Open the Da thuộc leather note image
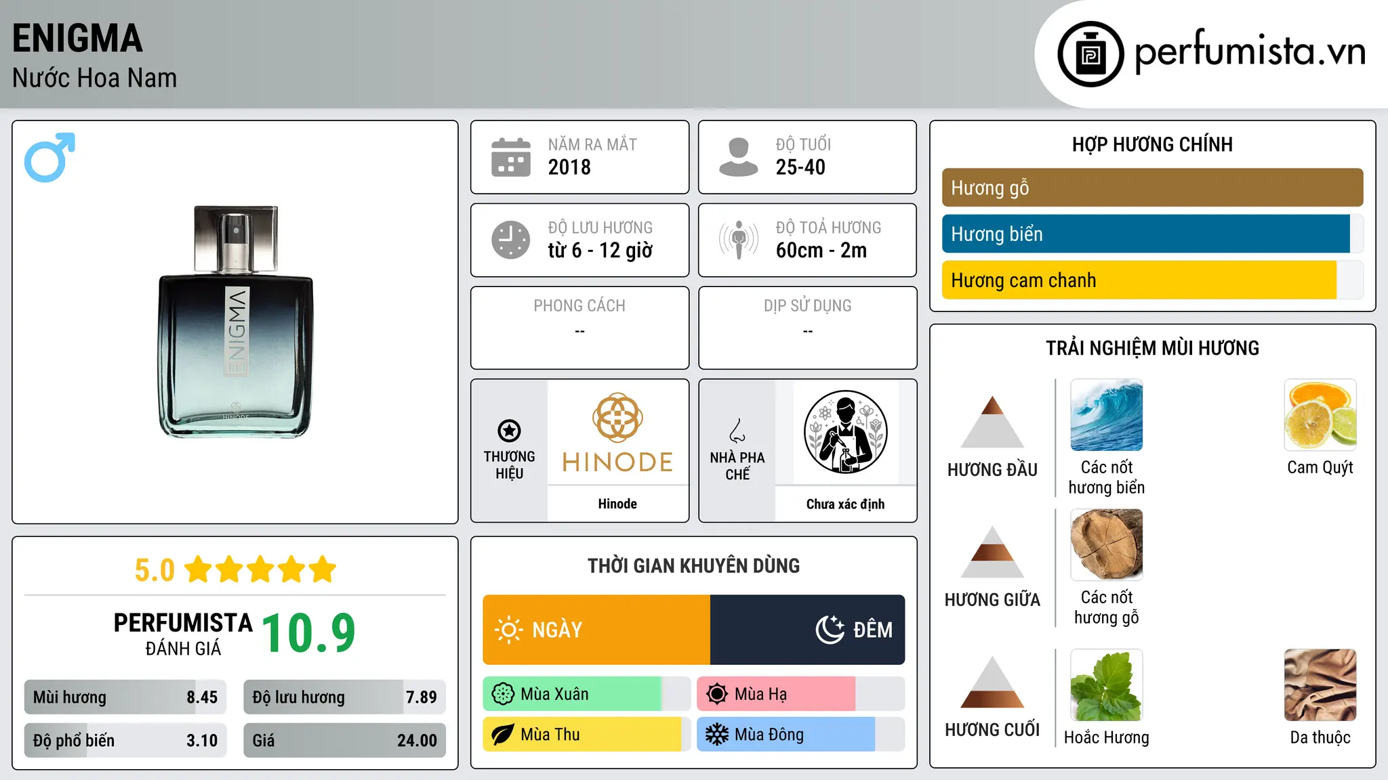Screen dimensions: 1388x780 (x=1320, y=685)
